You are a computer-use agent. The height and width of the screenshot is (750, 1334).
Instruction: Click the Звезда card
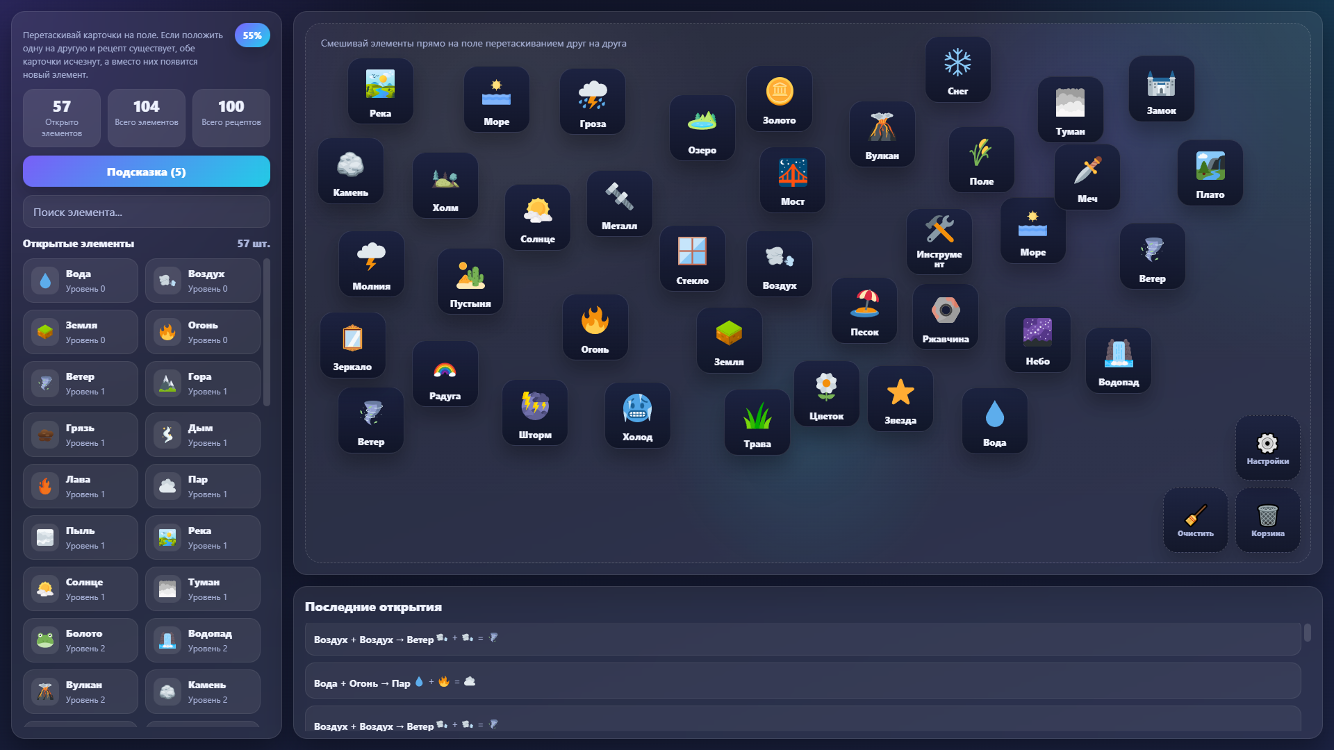click(900, 398)
